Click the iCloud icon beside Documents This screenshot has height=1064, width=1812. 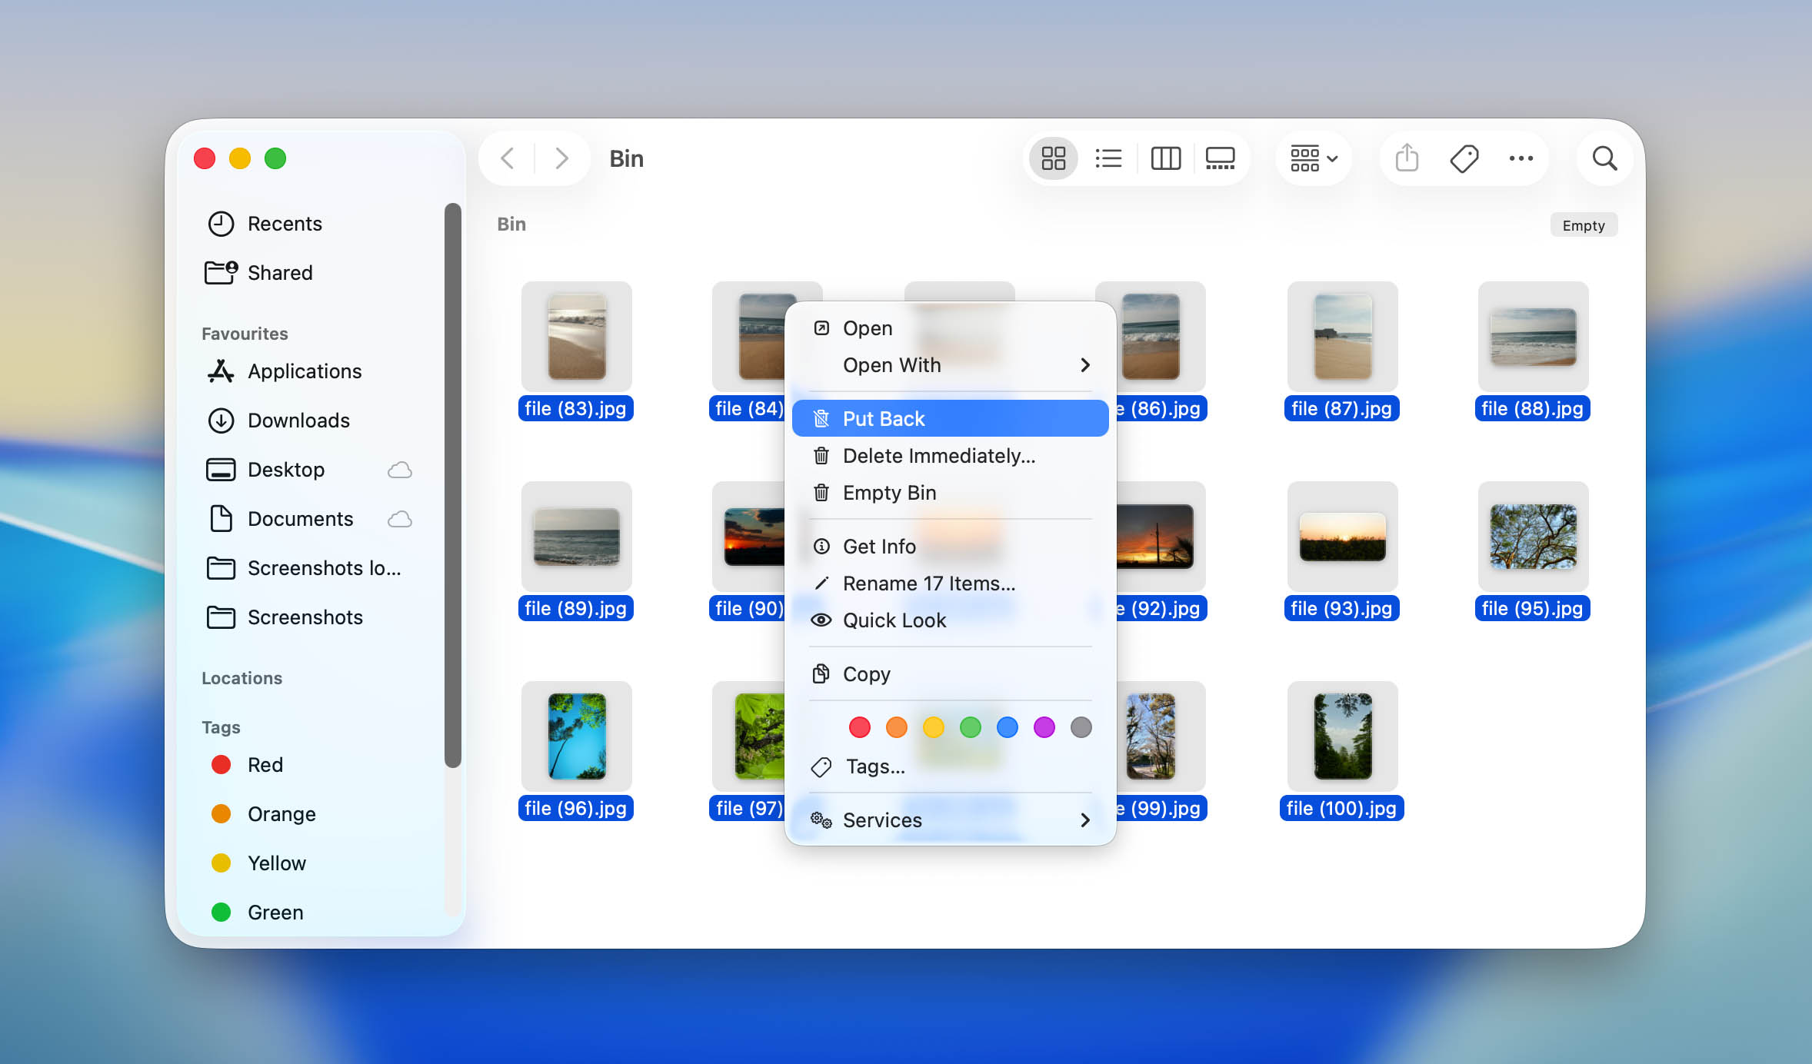[x=400, y=519]
